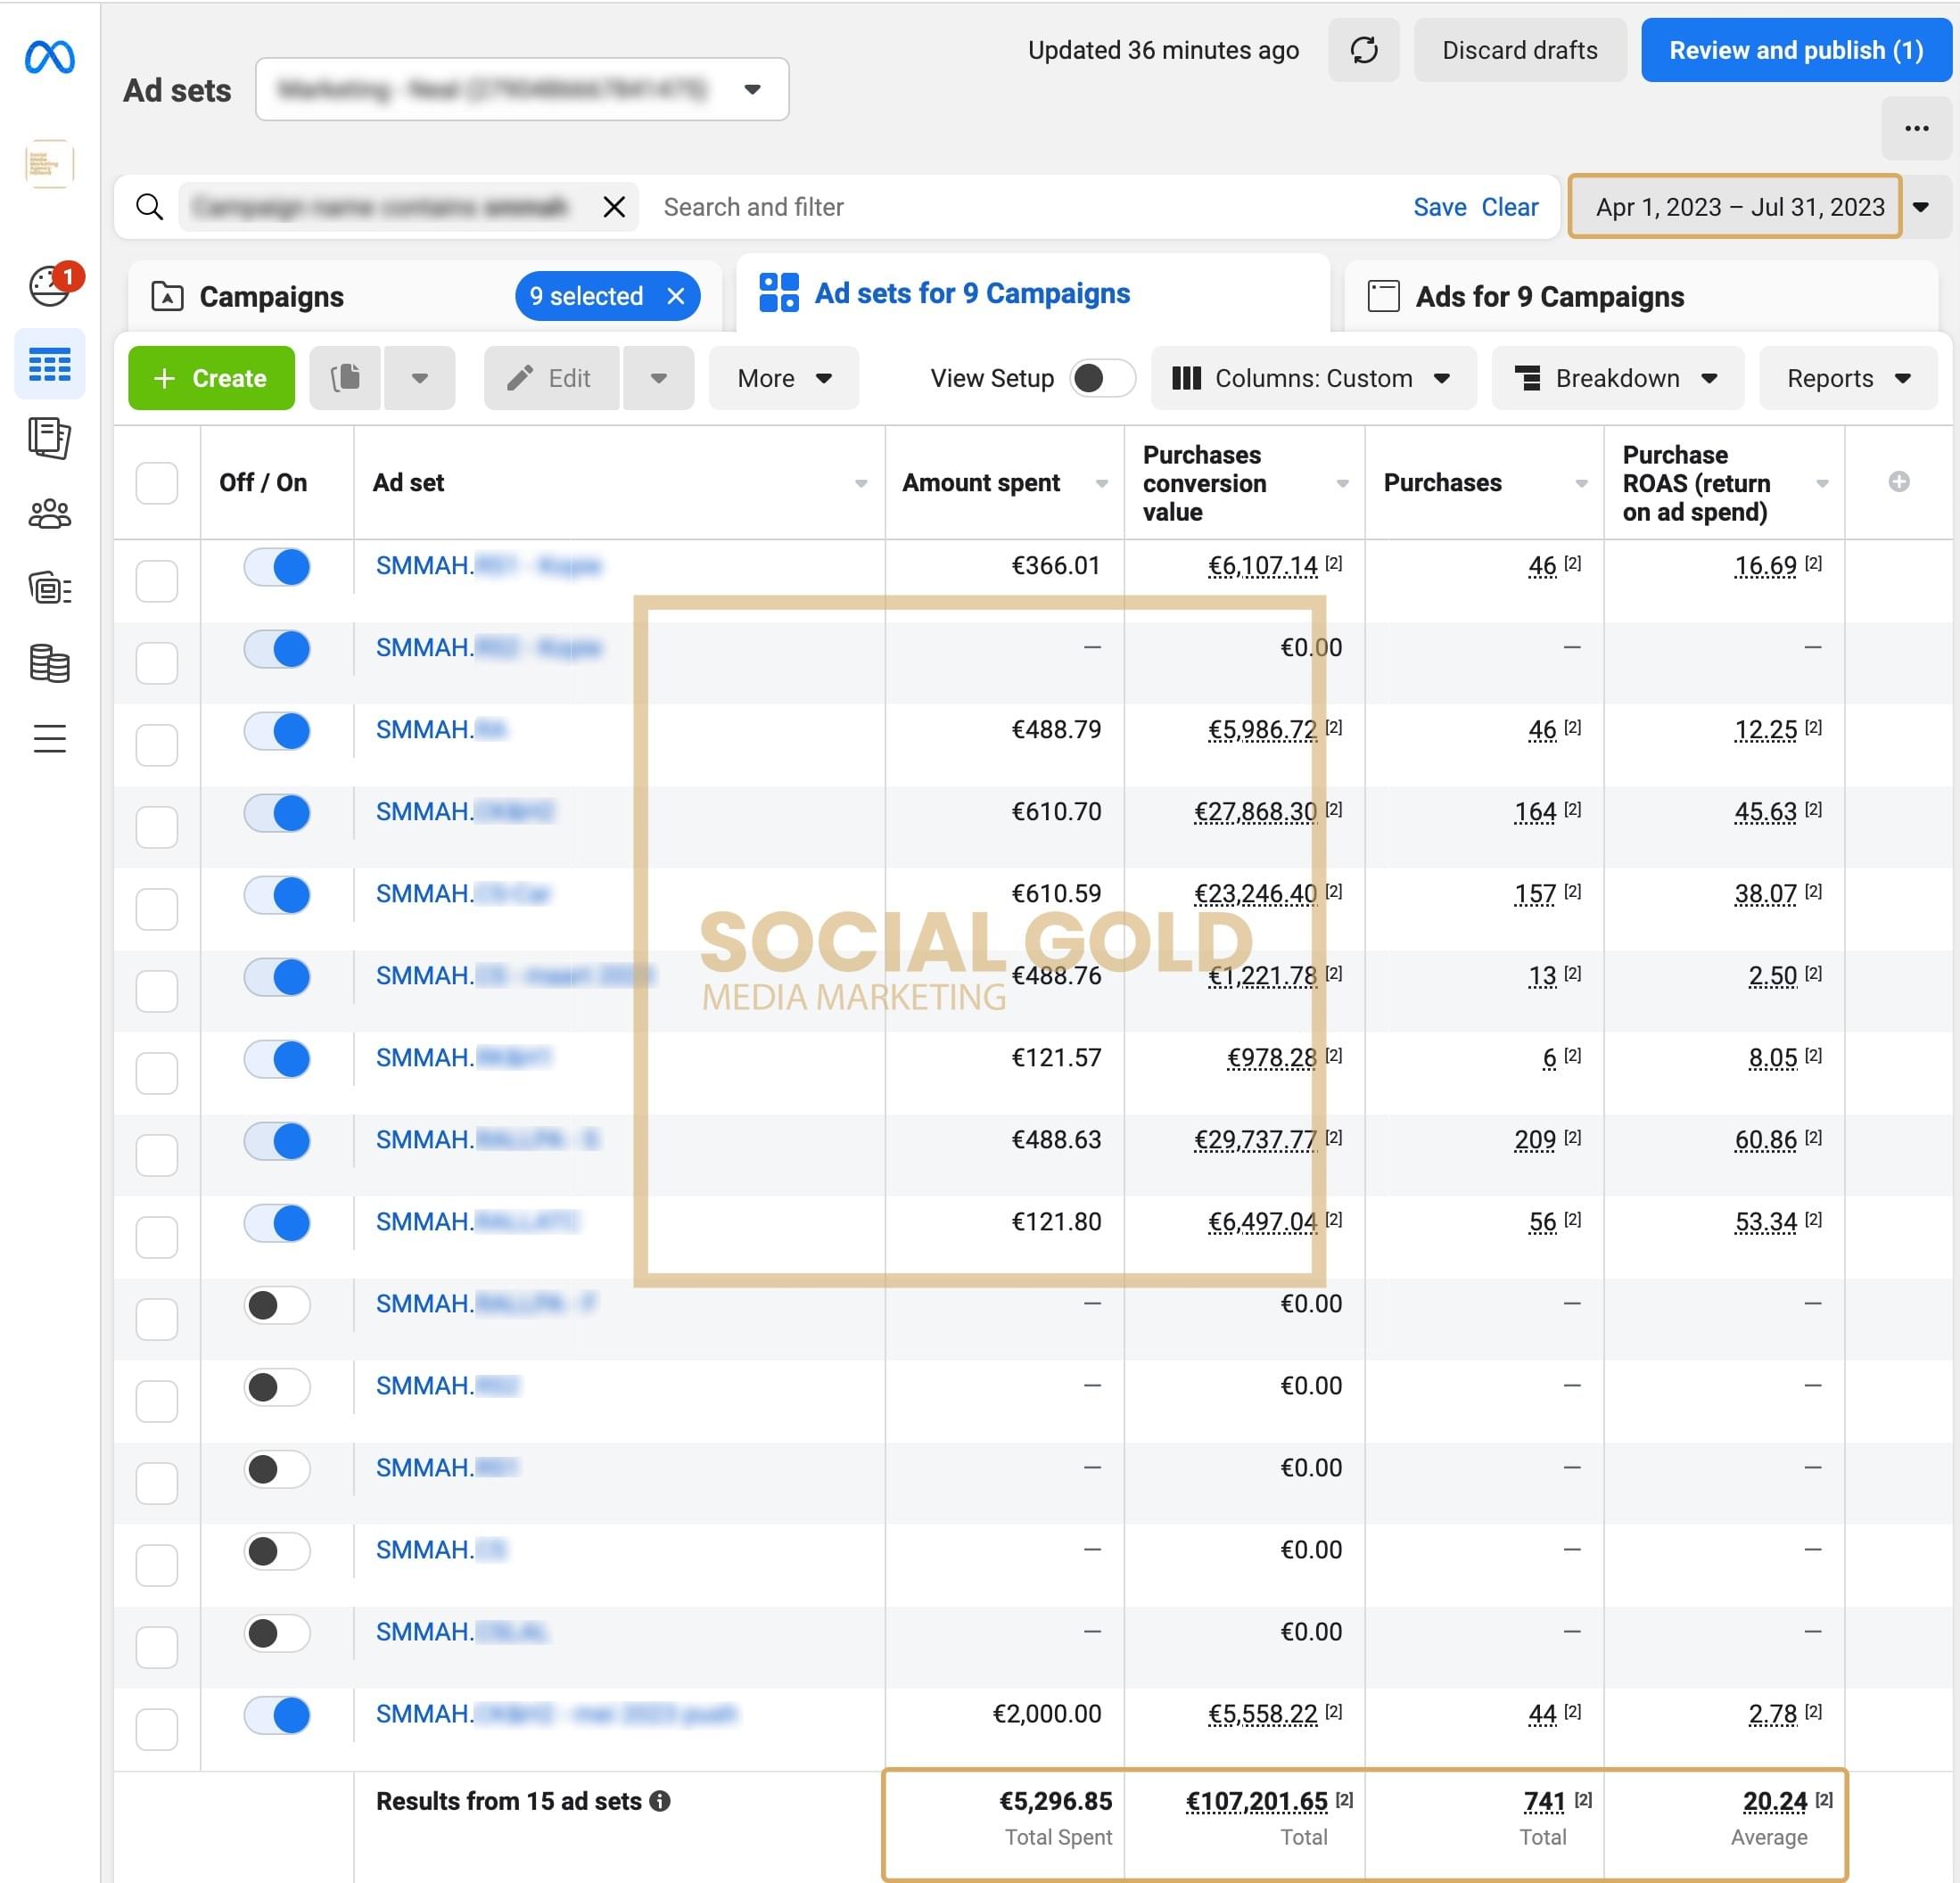Switch to Ads for 9 Campaigns tab
The height and width of the screenshot is (1883, 1960).
click(x=1641, y=296)
